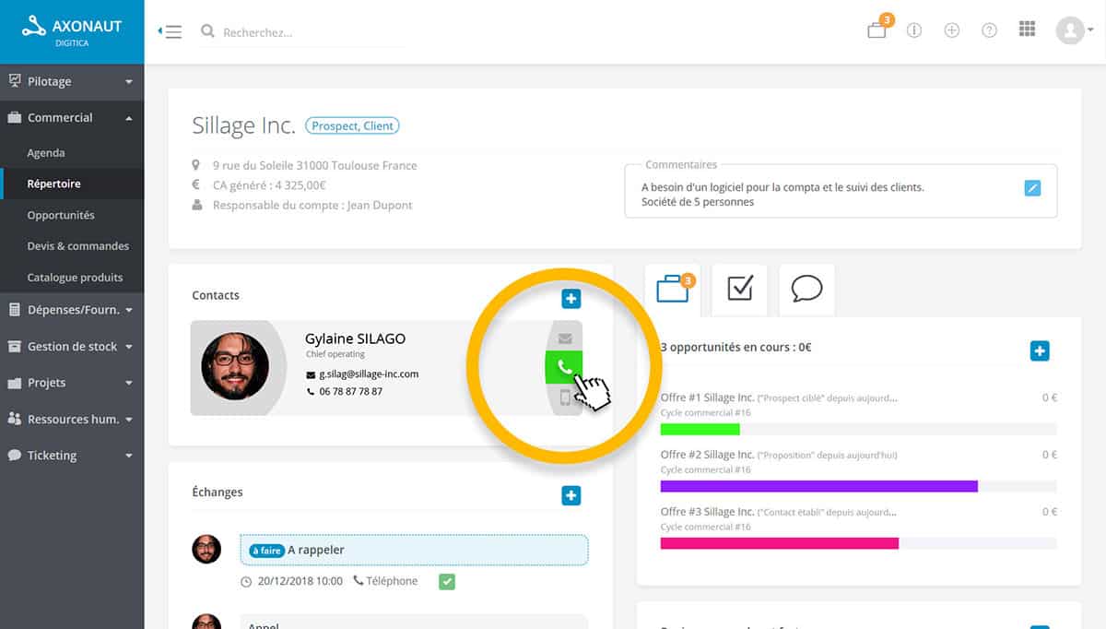Click the green phone call icon
The width and height of the screenshot is (1106, 629).
click(564, 367)
